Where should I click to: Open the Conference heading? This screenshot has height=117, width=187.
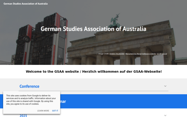[29, 86]
